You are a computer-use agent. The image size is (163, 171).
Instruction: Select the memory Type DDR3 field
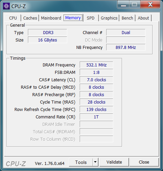tap(47, 32)
